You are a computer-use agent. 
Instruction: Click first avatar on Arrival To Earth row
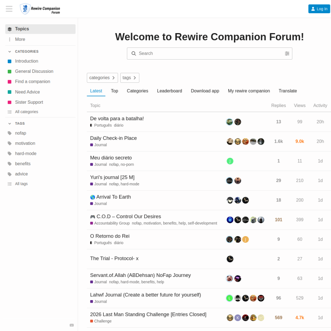click(230, 200)
